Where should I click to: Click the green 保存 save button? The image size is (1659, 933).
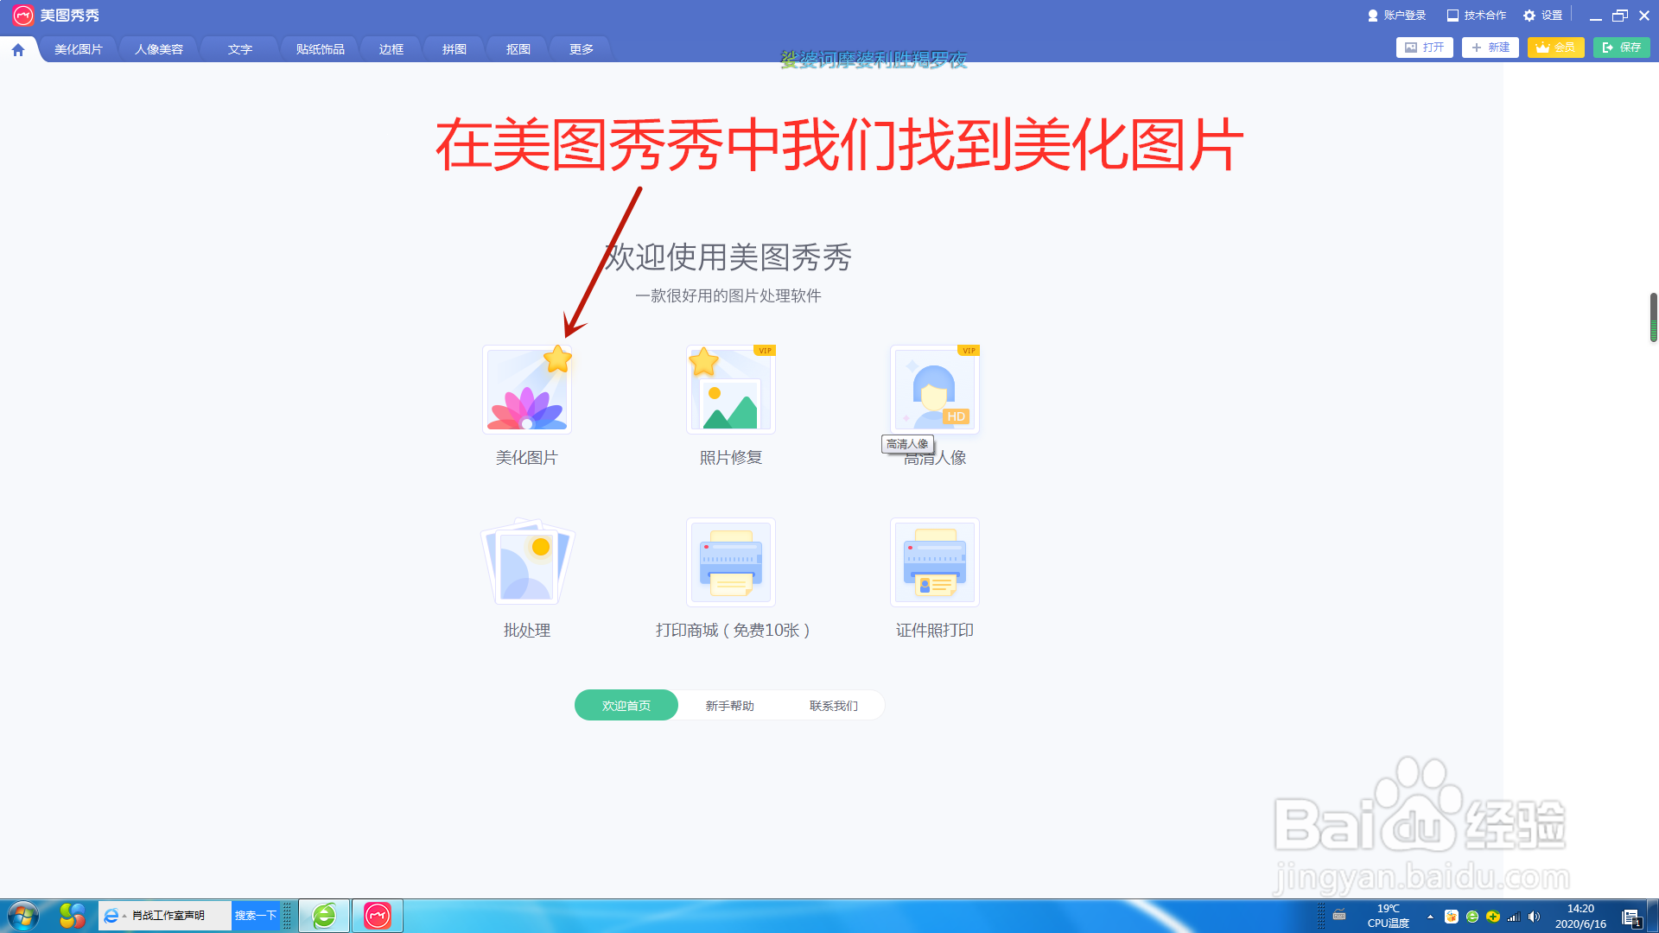tap(1621, 48)
